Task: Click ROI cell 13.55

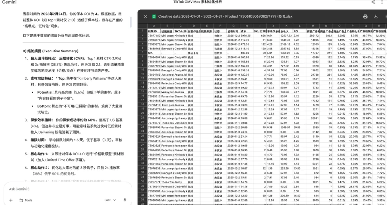Action: tap(299, 168)
